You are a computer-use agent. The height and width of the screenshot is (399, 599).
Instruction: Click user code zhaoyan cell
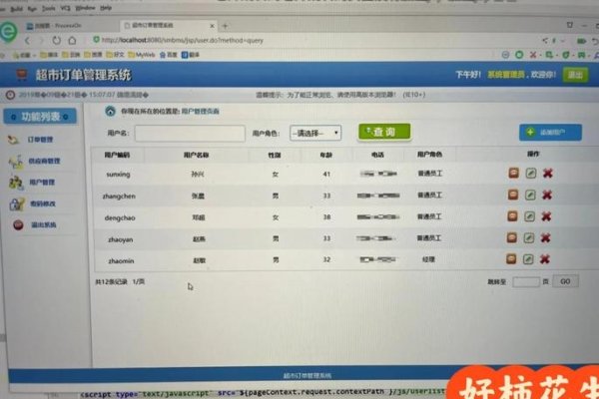[121, 239]
